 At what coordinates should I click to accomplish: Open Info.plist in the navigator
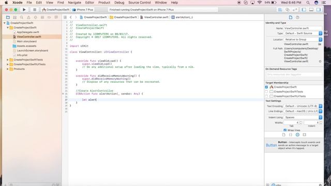[22, 55]
